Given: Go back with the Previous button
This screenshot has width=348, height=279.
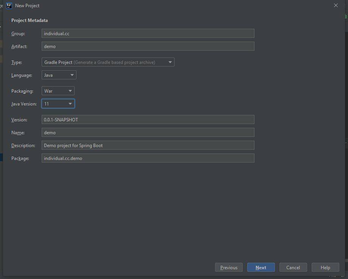Looking at the screenshot, I should click(229, 268).
